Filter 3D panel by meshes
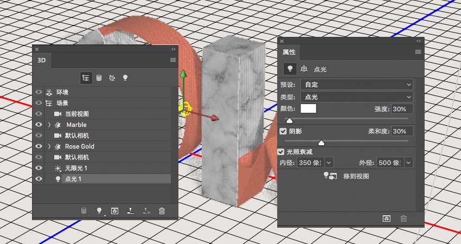 coord(99,78)
